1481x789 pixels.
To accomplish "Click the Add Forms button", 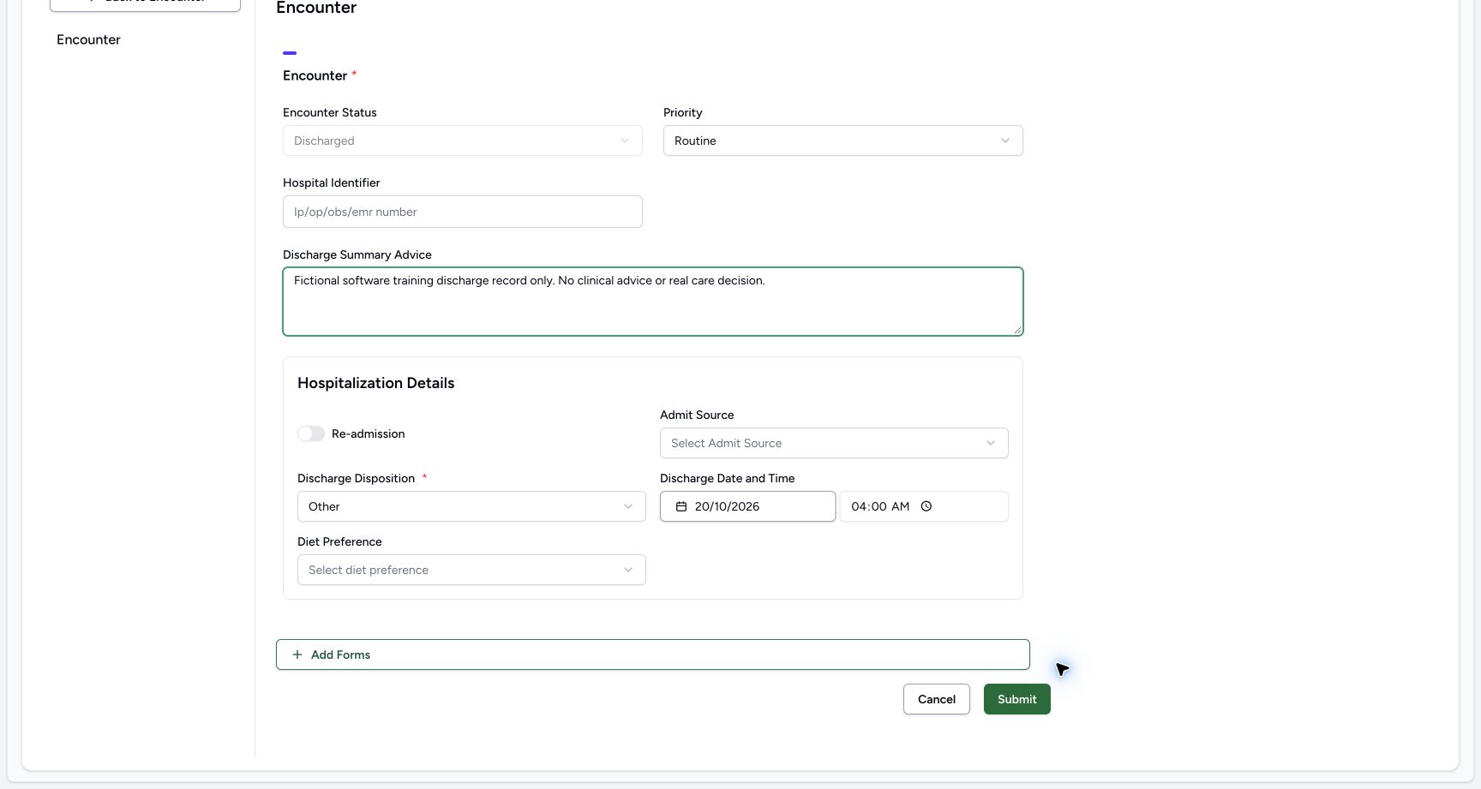I will tap(653, 655).
